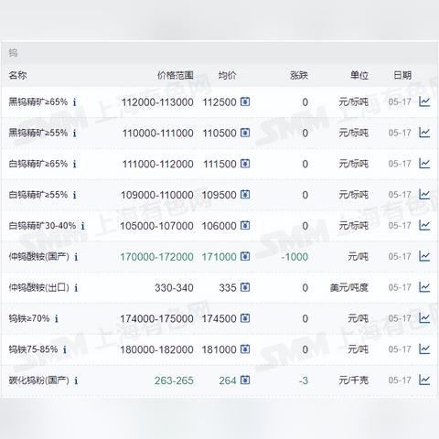The image size is (439, 439).
Task: View trend chart for 钨铁75-85% row
Action: [x=424, y=349]
